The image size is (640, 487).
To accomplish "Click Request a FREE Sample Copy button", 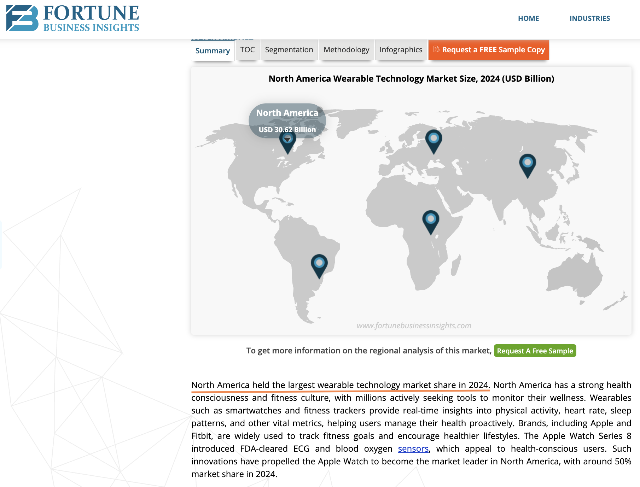I will [x=489, y=49].
